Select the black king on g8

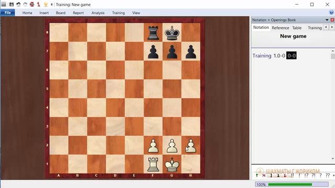[172, 33]
